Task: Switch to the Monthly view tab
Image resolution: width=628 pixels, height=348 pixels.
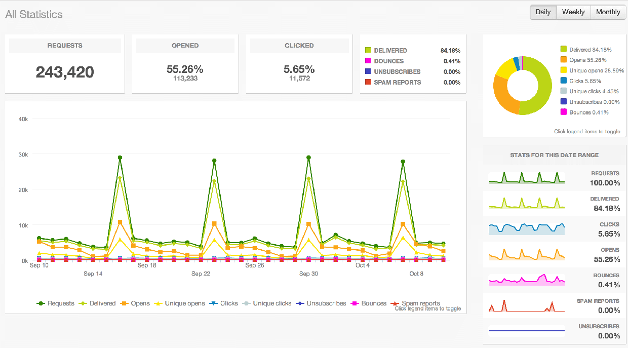Action: pyautogui.click(x=608, y=12)
